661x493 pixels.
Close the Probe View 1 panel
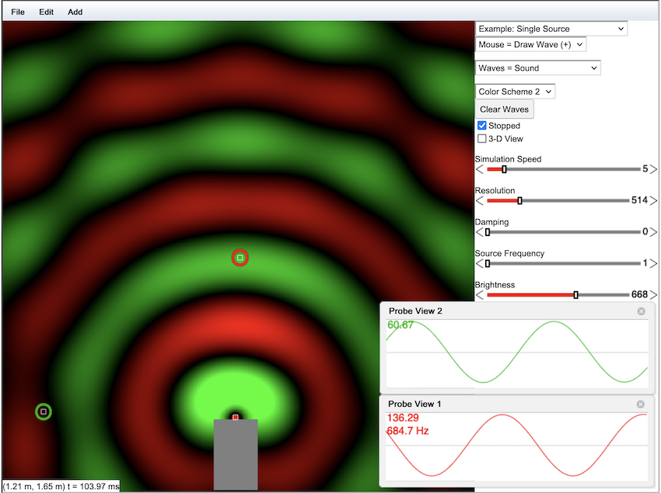click(640, 404)
